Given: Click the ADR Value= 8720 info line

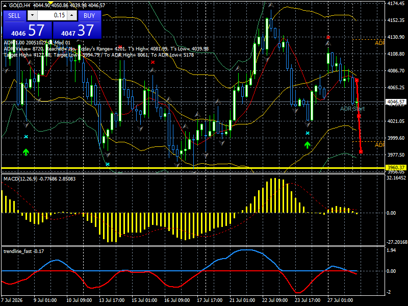Looking at the screenshot, I should [106, 48].
